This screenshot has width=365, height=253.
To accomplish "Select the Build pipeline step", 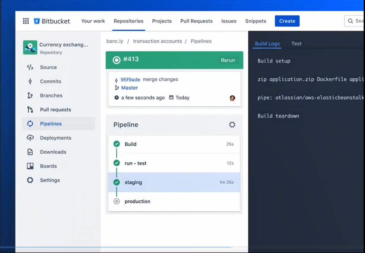I will [x=174, y=144].
